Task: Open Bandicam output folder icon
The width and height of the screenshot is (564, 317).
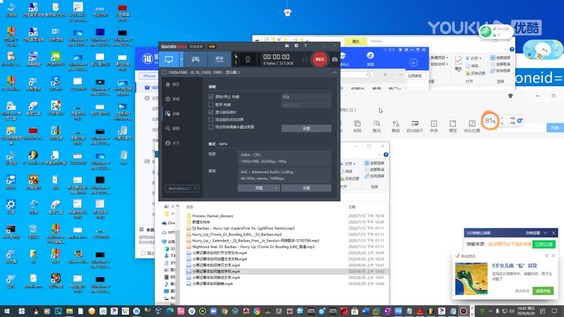Action: tap(287, 46)
